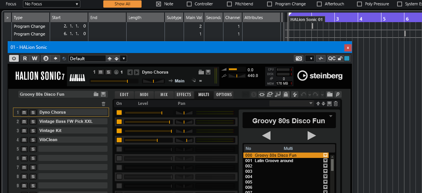
Task: Mute slot 4 VibClean
Action: pos(24,140)
